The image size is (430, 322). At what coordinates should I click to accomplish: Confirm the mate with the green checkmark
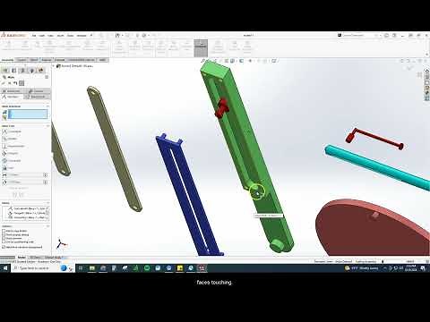coord(4,83)
